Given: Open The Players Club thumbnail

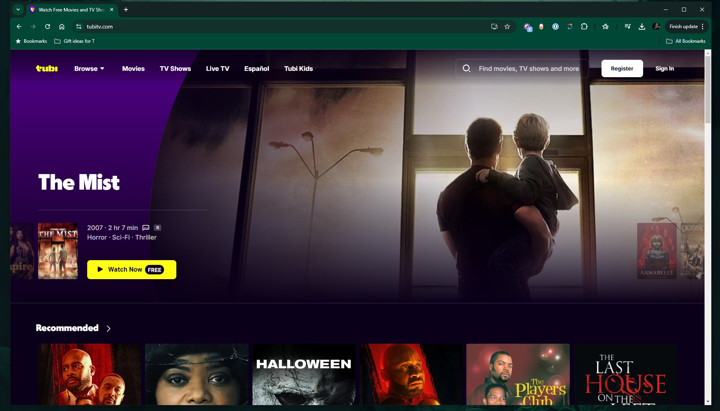Looking at the screenshot, I should pyautogui.click(x=518, y=375).
